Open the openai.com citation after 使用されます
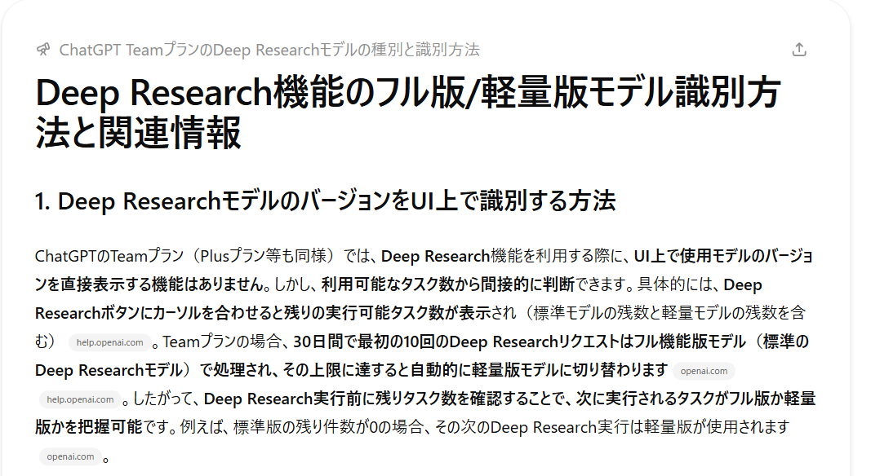Screen dimensions: 871x476 [70, 456]
